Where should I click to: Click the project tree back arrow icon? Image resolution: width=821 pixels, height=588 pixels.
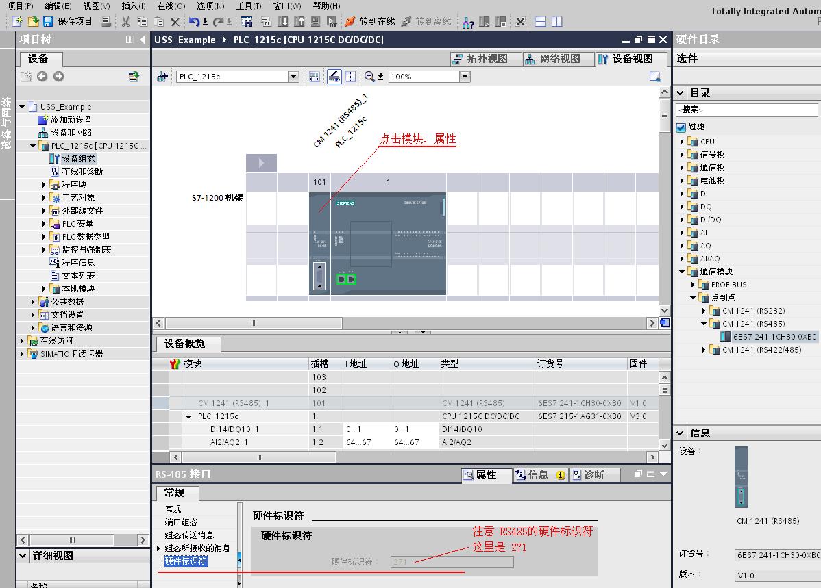42,77
